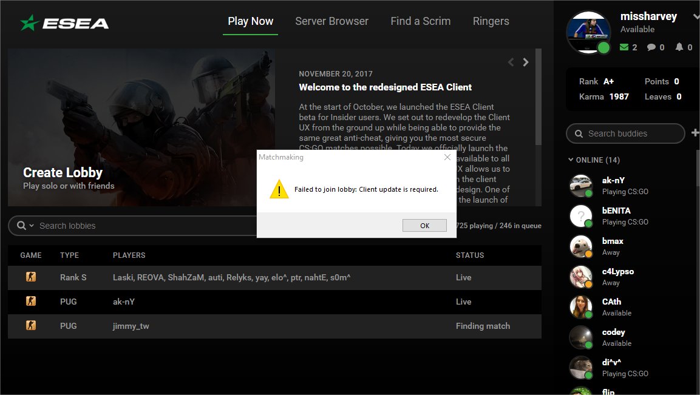
Task: Open bENITA buddy avatar
Action: 581,216
